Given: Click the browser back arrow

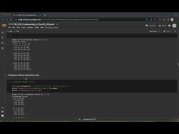Looking at the screenshot, I should tap(3, 19).
